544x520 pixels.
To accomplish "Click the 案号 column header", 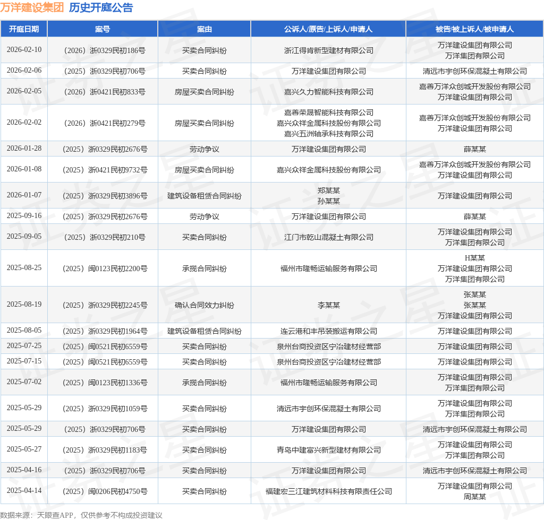I will 103,29.
